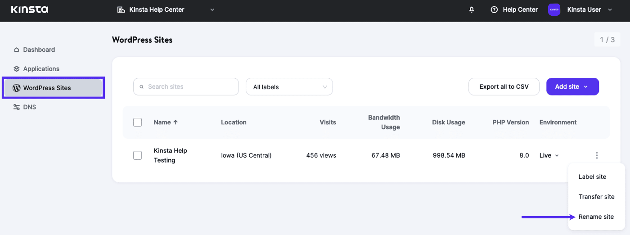Viewport: 630px width, 235px height.
Task: Focus the Search sites field
Action: pyautogui.click(x=186, y=86)
